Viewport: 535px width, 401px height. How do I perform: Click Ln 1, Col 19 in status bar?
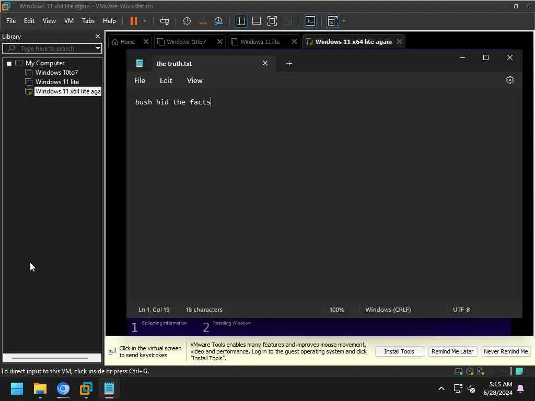(154, 310)
